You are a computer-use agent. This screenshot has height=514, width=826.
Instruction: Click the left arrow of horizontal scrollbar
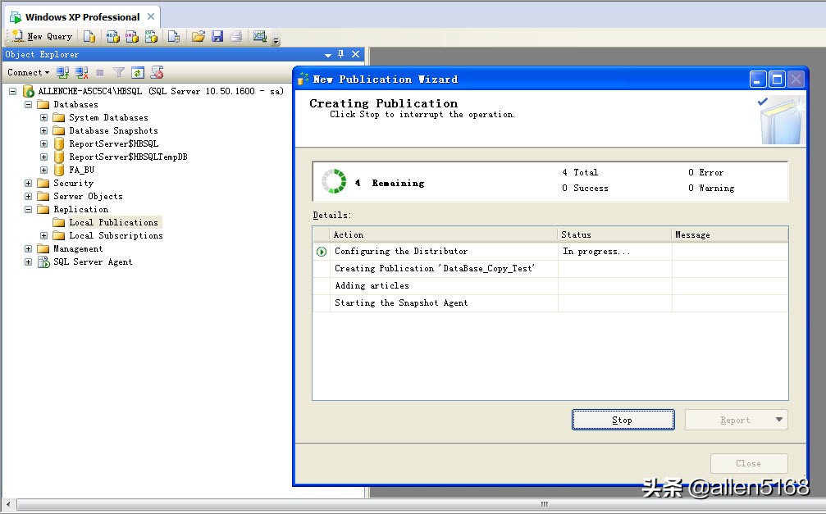[x=7, y=504]
